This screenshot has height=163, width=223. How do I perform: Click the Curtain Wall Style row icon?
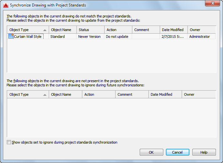[11, 37]
